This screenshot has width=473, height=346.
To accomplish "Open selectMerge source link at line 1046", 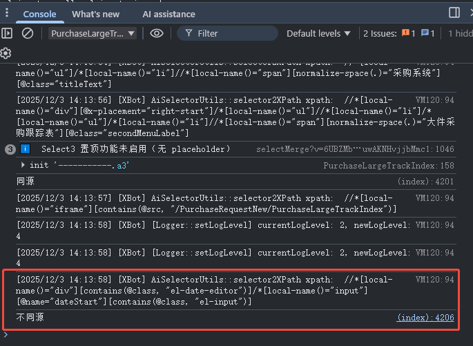I will [x=355, y=149].
